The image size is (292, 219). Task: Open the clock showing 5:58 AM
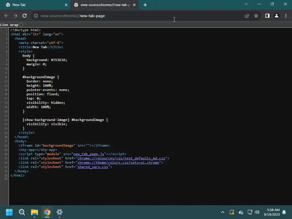click(272, 212)
